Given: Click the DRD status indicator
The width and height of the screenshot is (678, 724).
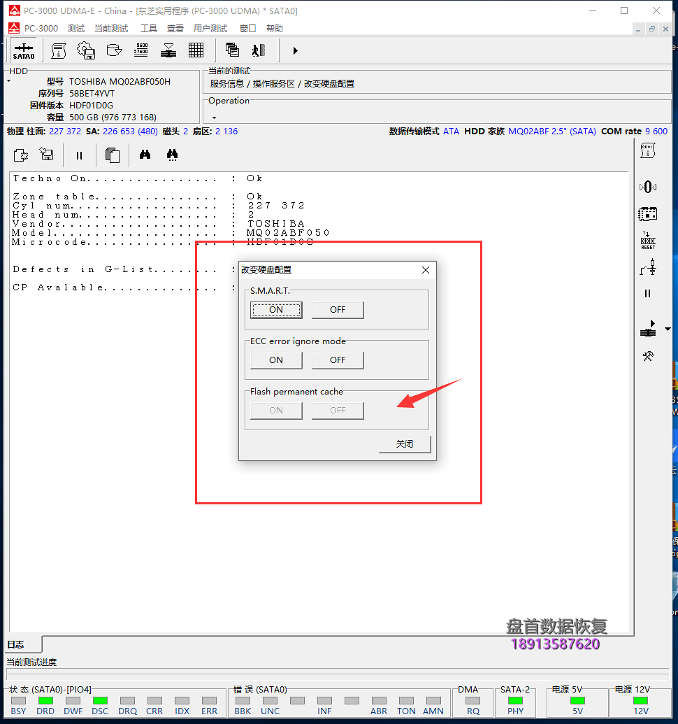Looking at the screenshot, I should (x=45, y=700).
